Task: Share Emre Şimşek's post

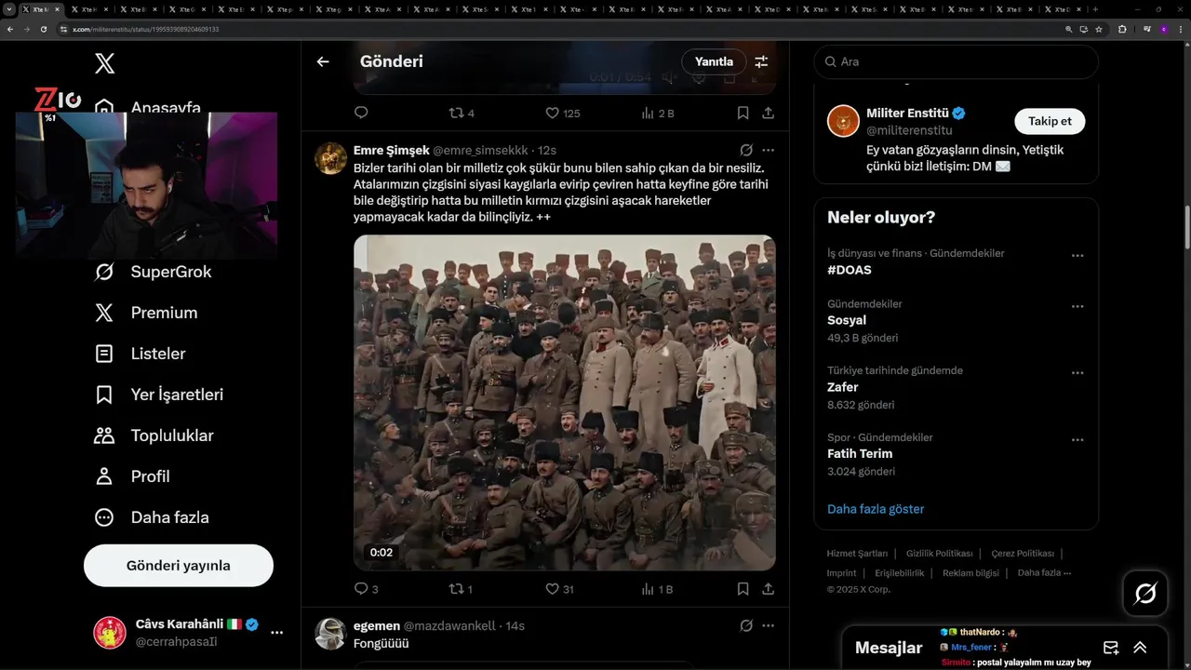Action: pos(769,588)
